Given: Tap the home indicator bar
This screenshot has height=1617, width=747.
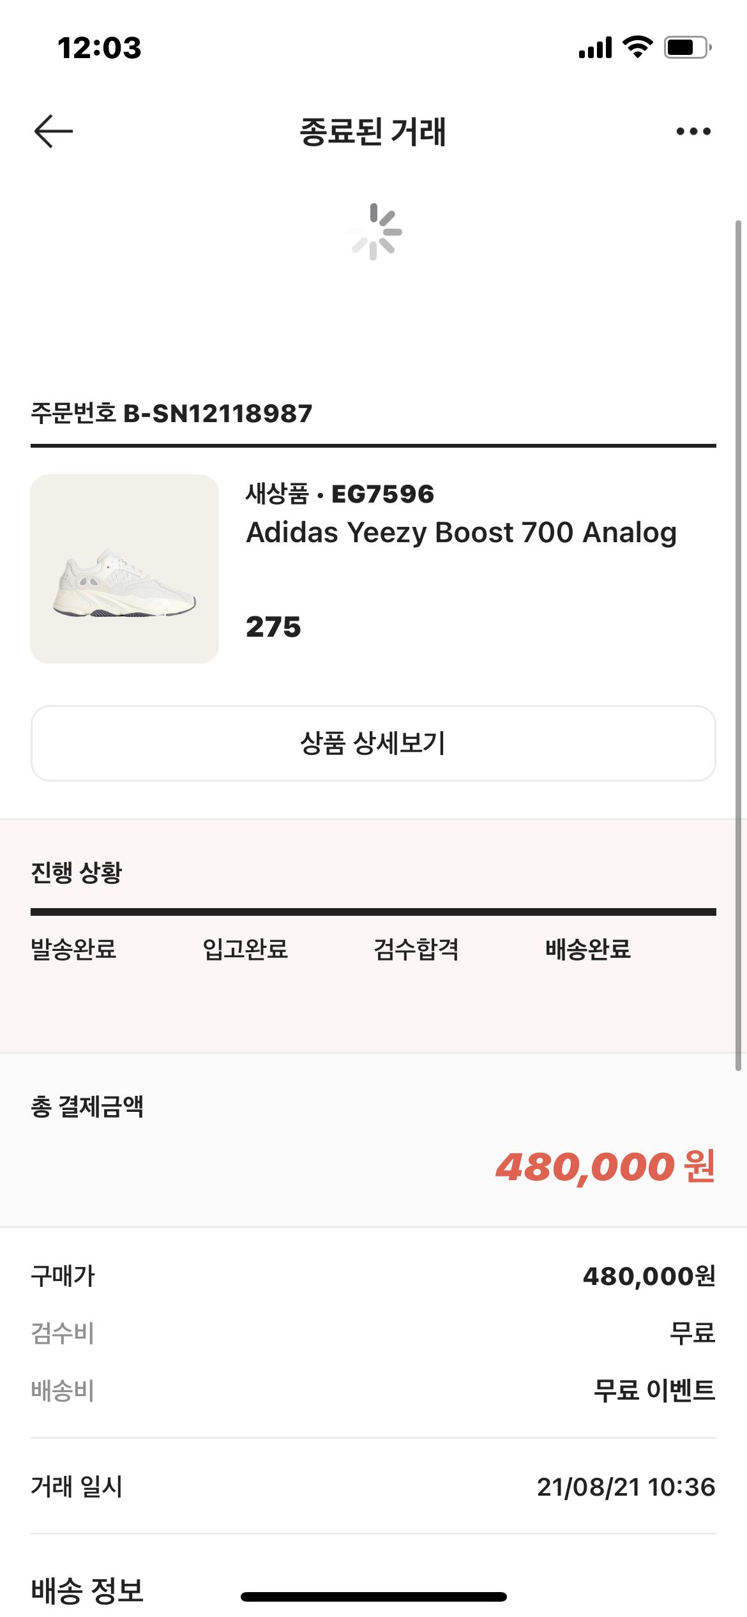Looking at the screenshot, I should tap(373, 1597).
